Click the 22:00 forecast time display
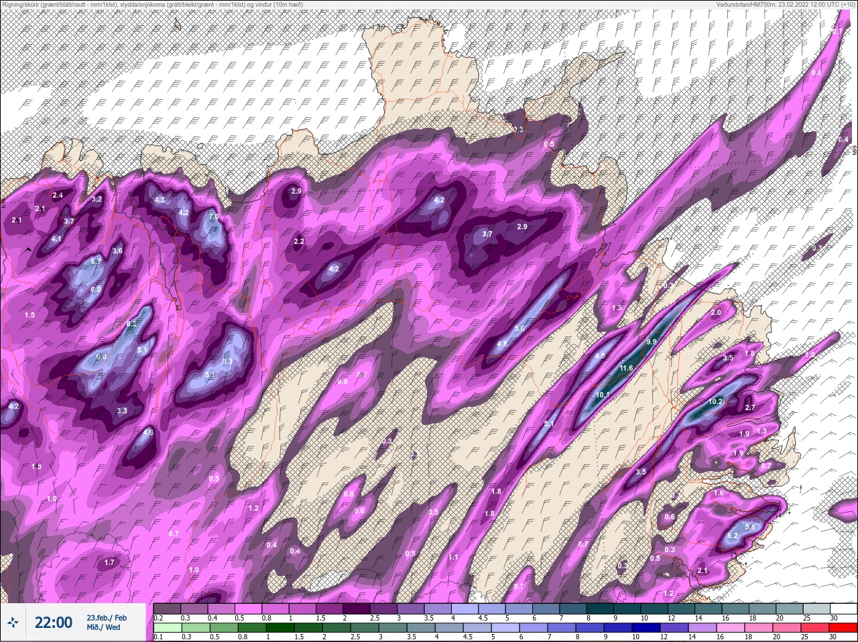Image resolution: width=858 pixels, height=642 pixels. (53, 623)
